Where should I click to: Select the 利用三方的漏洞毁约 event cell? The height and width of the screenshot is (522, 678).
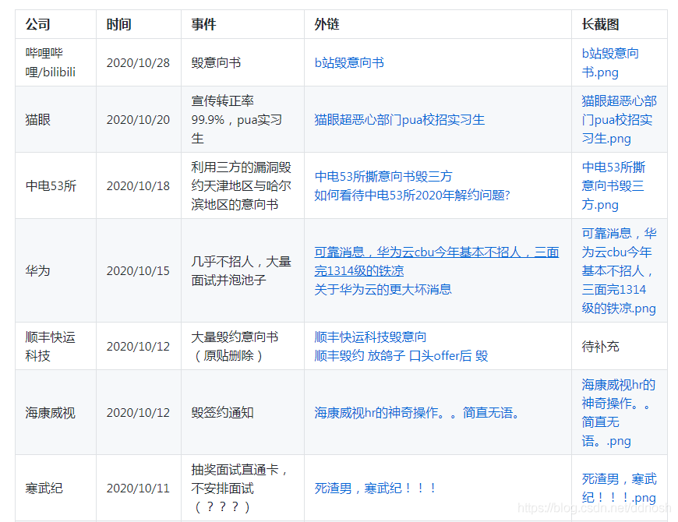tap(242, 185)
